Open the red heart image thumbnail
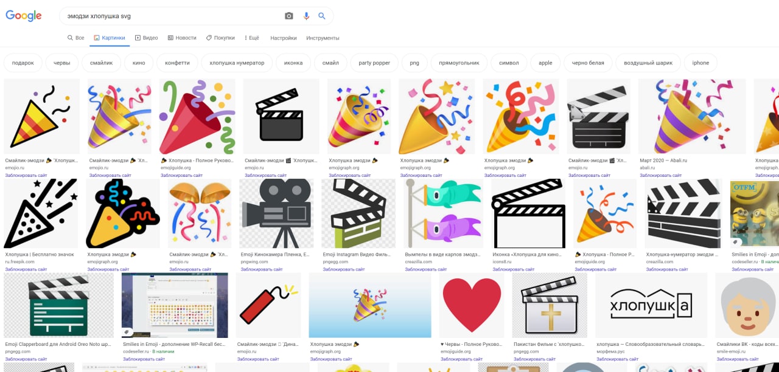This screenshot has width=779, height=372. tap(472, 305)
